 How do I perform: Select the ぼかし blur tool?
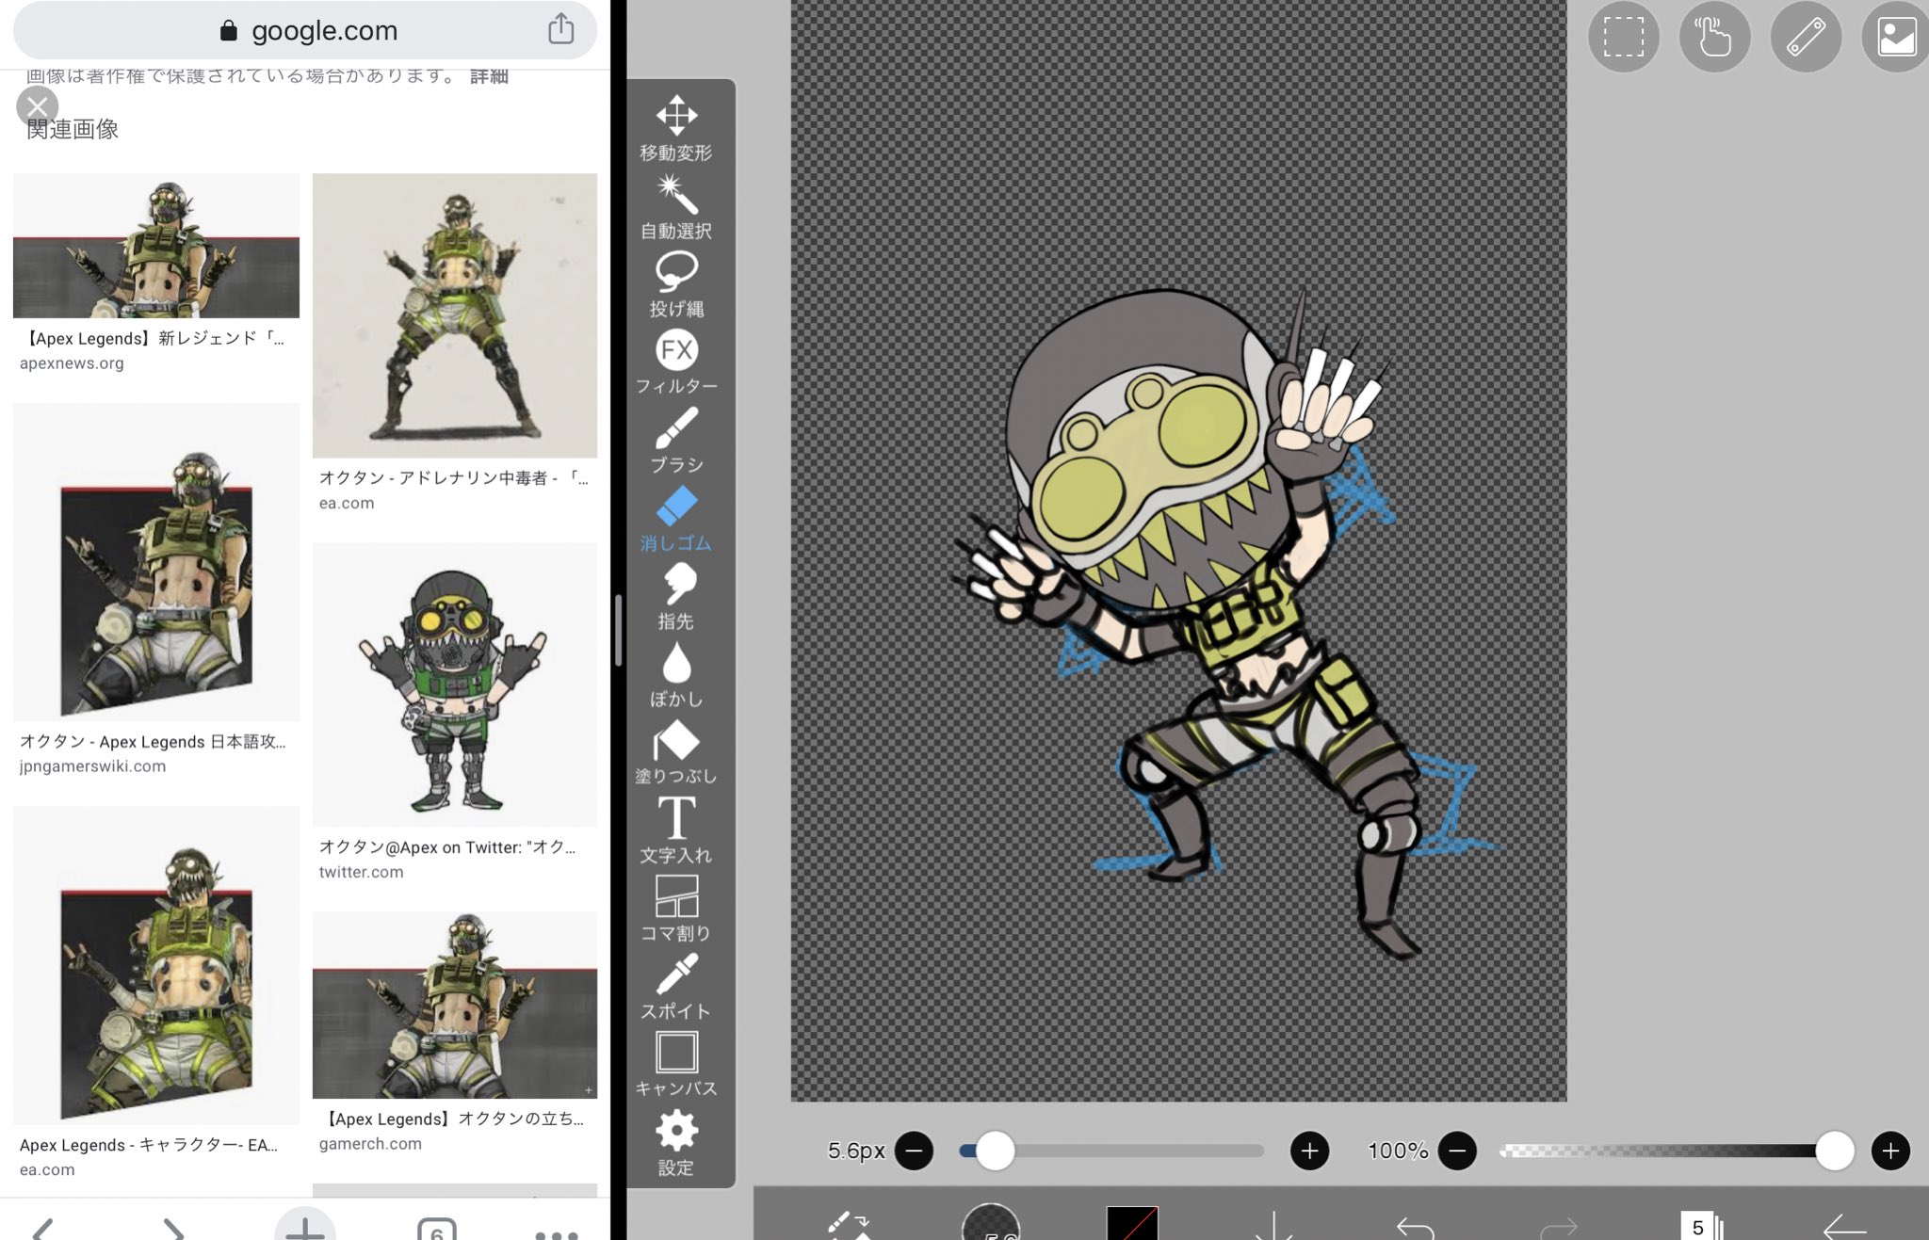tap(676, 675)
